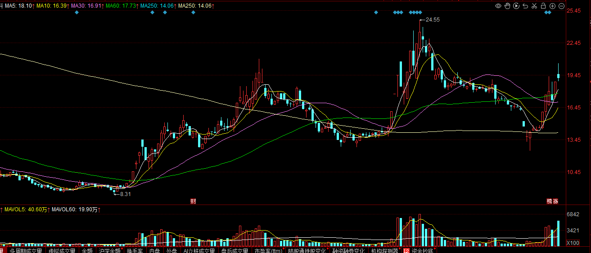
Task: Select the hand pan tool
Action: click(507, 6)
